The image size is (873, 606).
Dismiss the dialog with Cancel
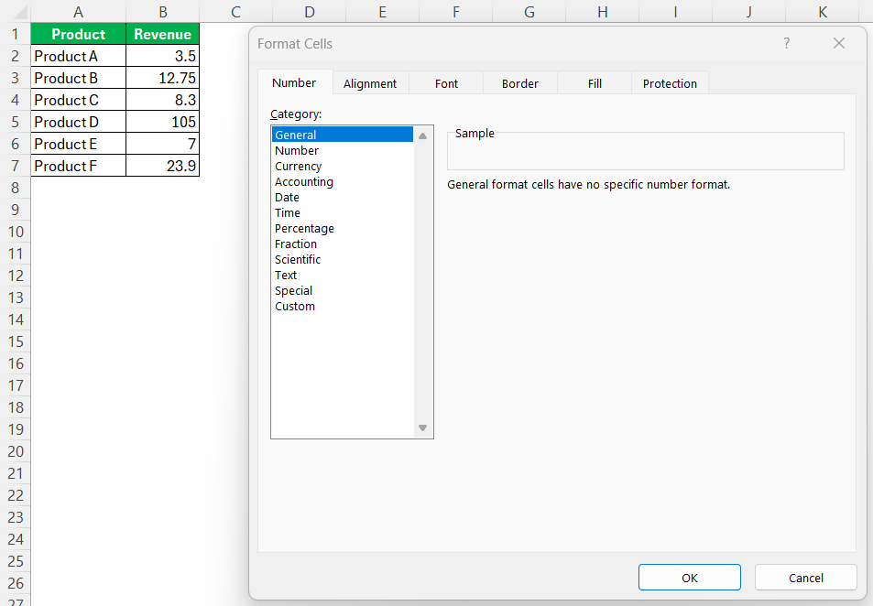point(805,578)
